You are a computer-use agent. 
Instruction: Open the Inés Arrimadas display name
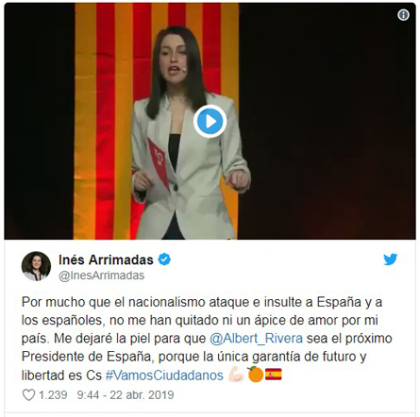pyautogui.click(x=106, y=259)
